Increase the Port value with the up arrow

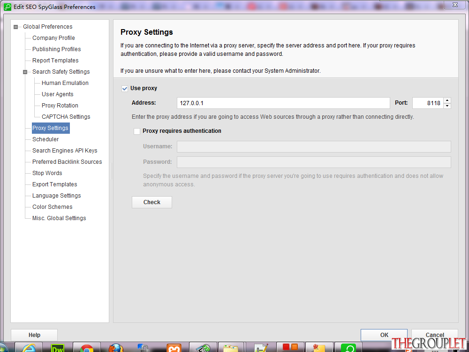447,100
